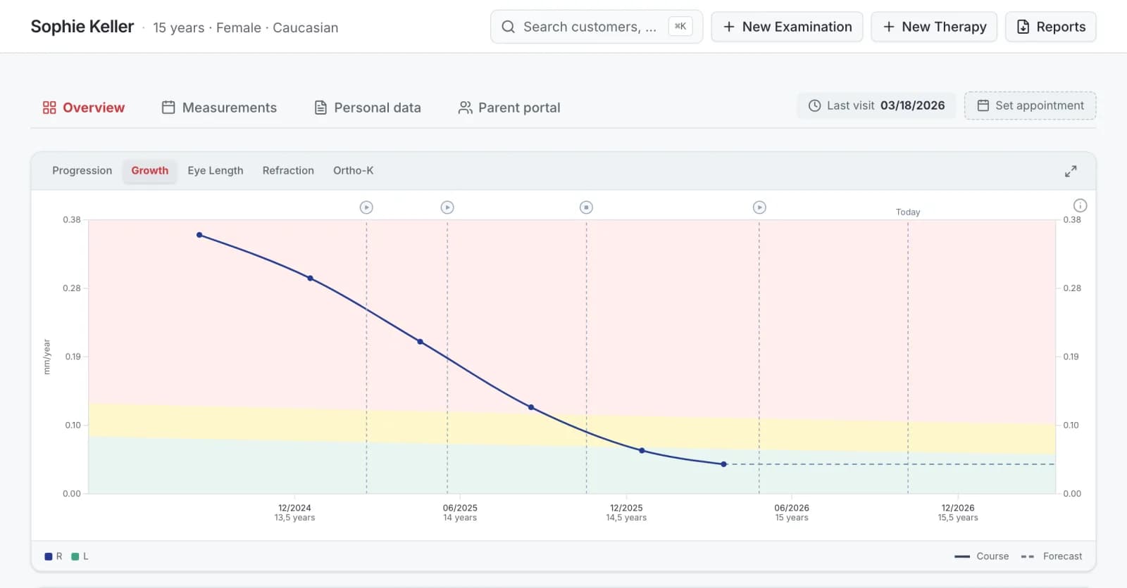Click the Personal data document icon
Image resolution: width=1127 pixels, height=588 pixels.
point(320,108)
